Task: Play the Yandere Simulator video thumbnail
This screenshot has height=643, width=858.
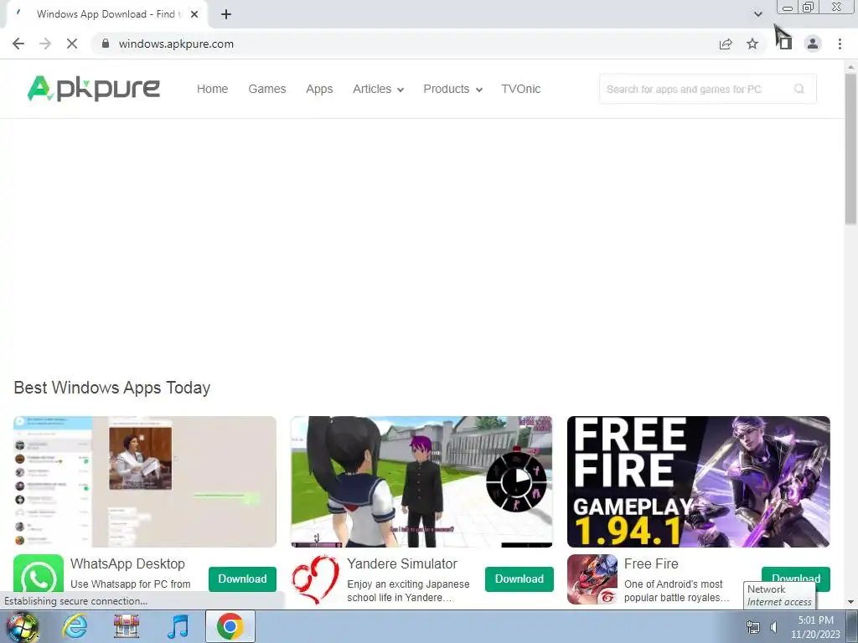Action: click(x=422, y=481)
